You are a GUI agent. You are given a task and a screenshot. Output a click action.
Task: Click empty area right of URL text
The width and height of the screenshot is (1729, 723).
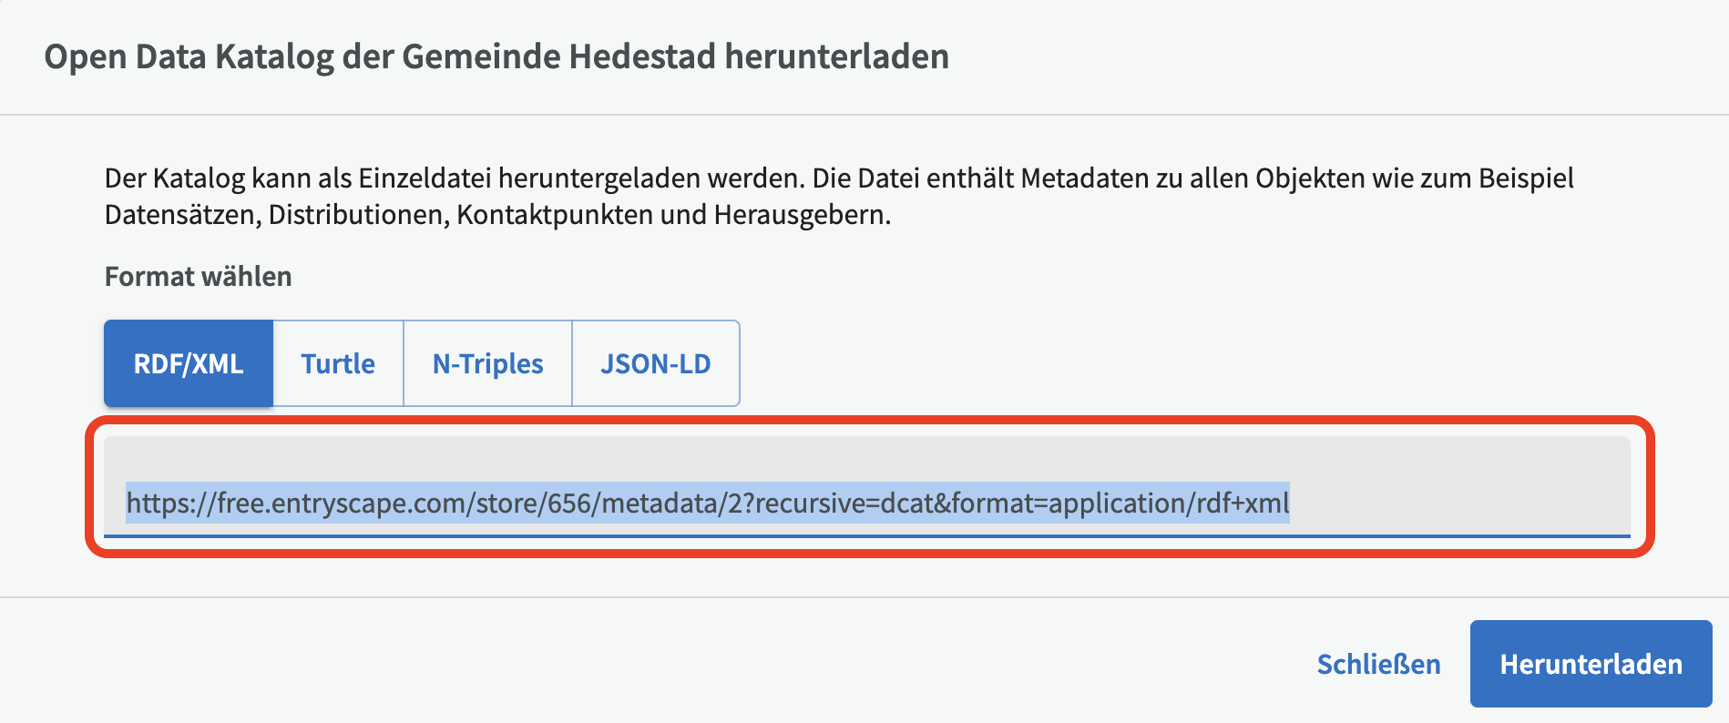[x=1458, y=503]
